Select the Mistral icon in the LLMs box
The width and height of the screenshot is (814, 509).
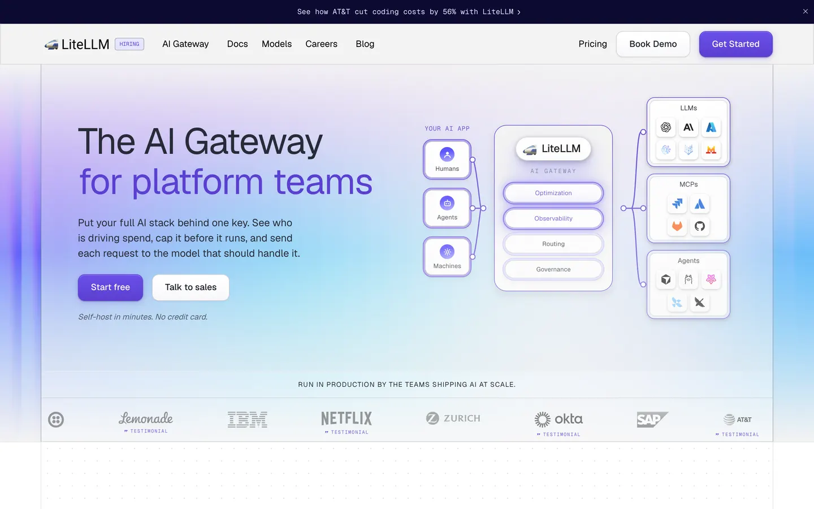pos(711,150)
